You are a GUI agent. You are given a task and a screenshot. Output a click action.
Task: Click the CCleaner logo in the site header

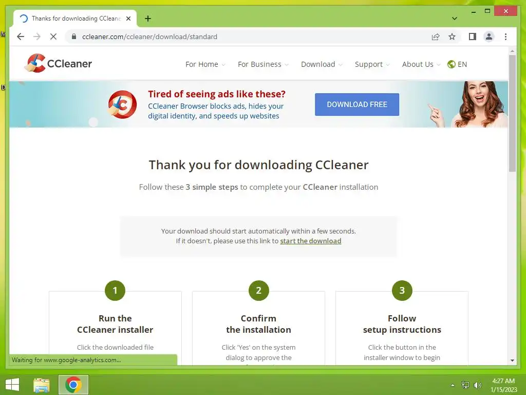pos(59,63)
